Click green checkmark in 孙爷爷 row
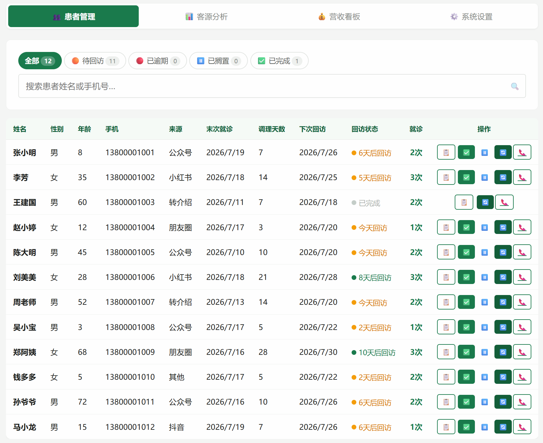The width and height of the screenshot is (543, 443). point(466,402)
